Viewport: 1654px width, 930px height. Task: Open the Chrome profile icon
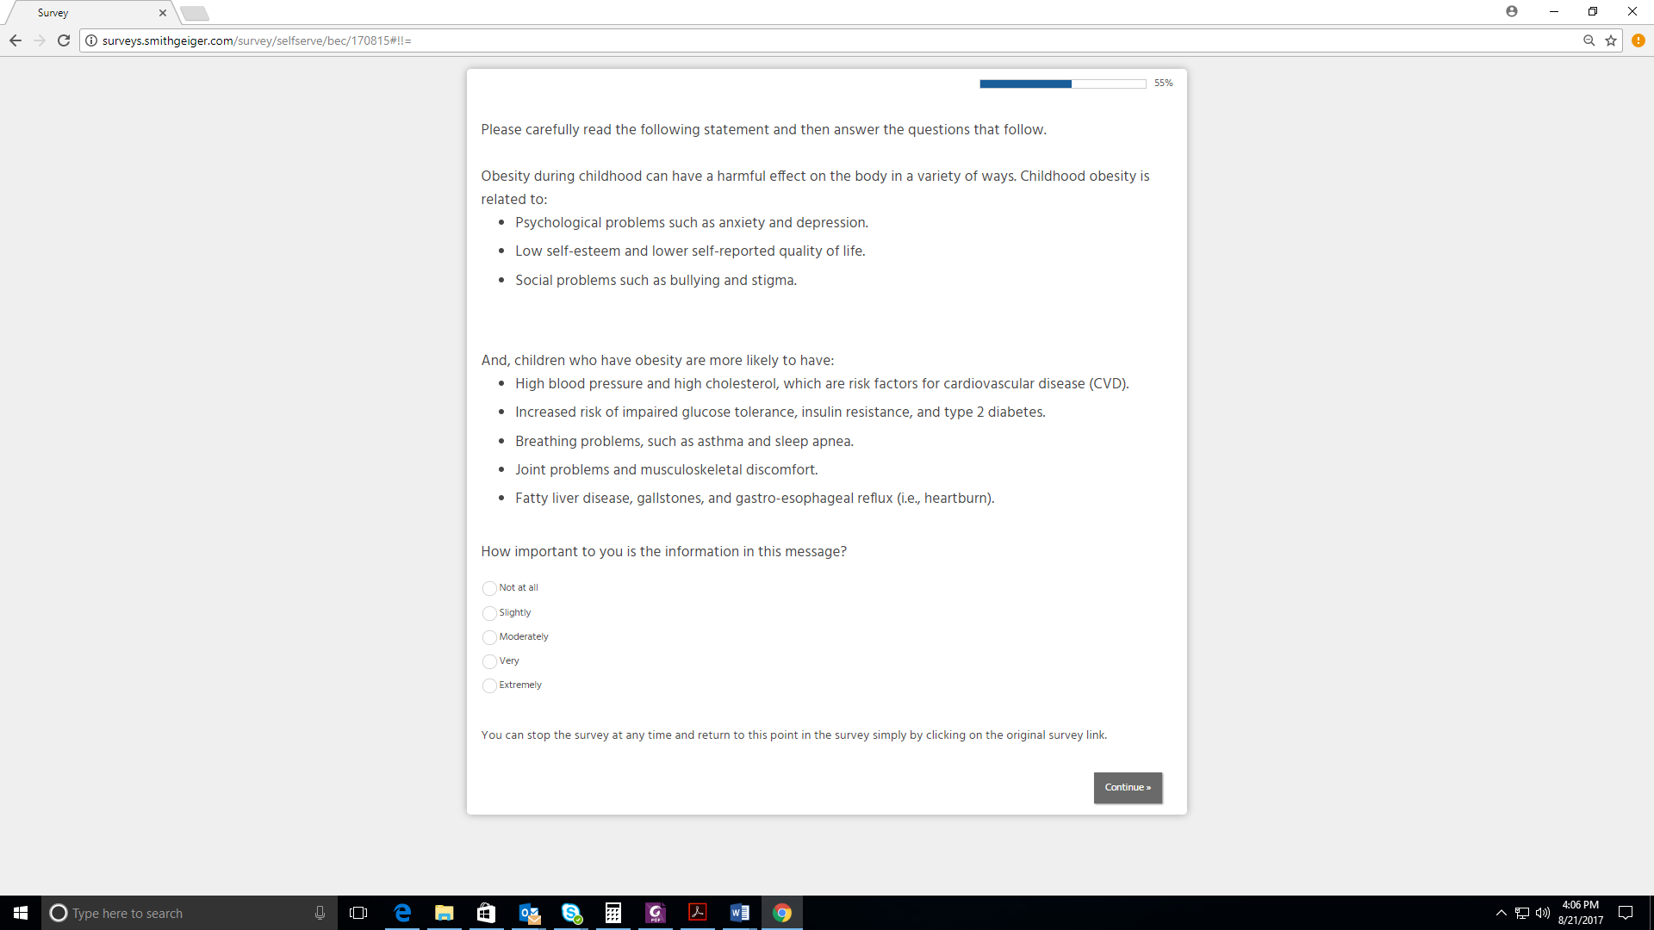(x=1512, y=11)
